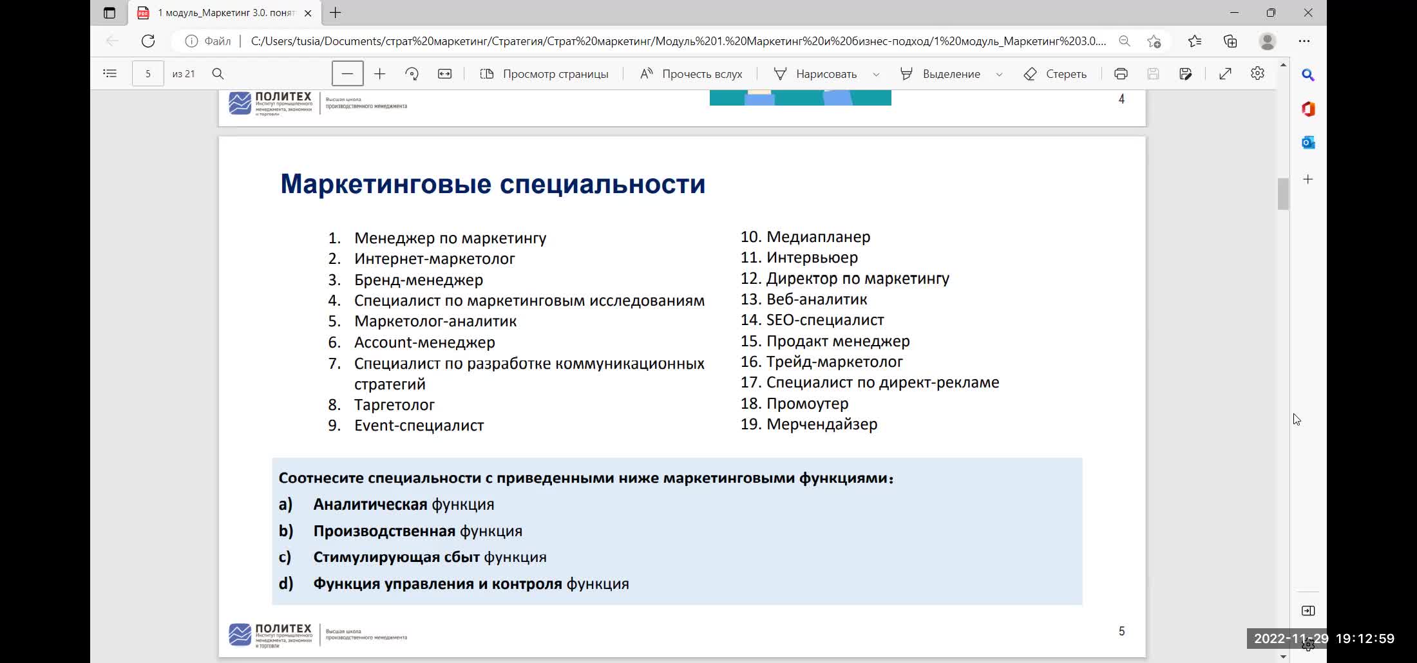Open Outlook sidebar icon
Viewport: 1417px width, 663px height.
click(1308, 142)
